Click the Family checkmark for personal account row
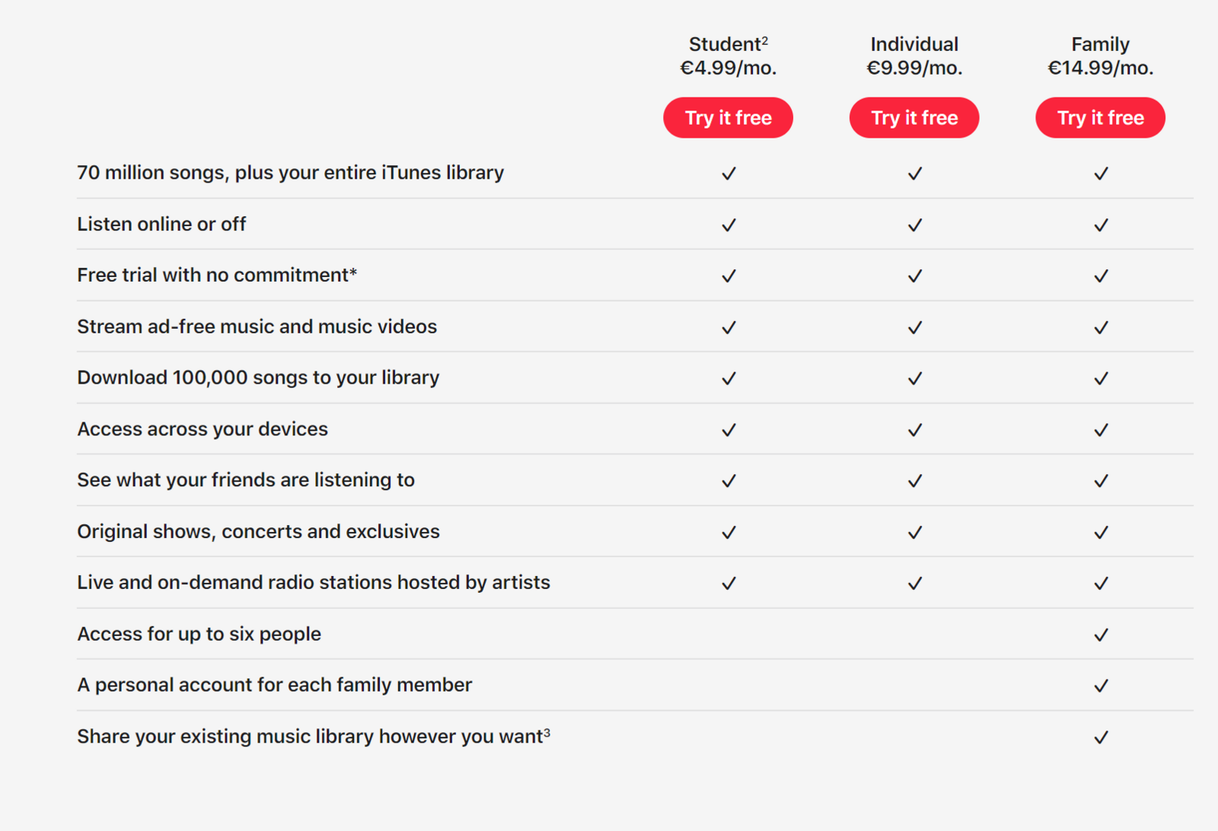Viewport: 1218px width, 831px height. [1101, 686]
